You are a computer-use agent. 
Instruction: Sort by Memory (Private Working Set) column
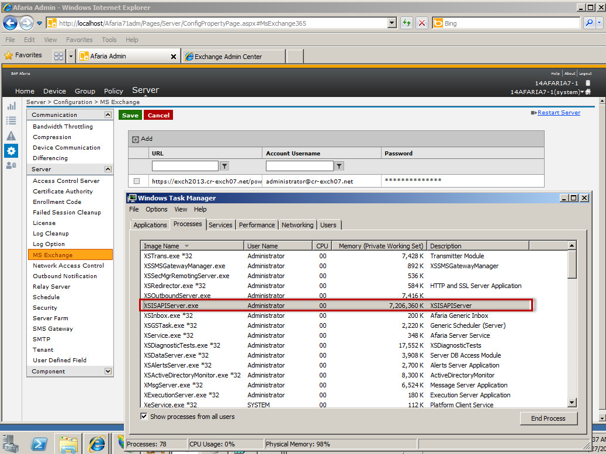380,246
